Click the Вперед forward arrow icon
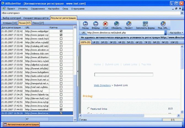The height and width of the screenshot is (128, 185). point(96,24)
